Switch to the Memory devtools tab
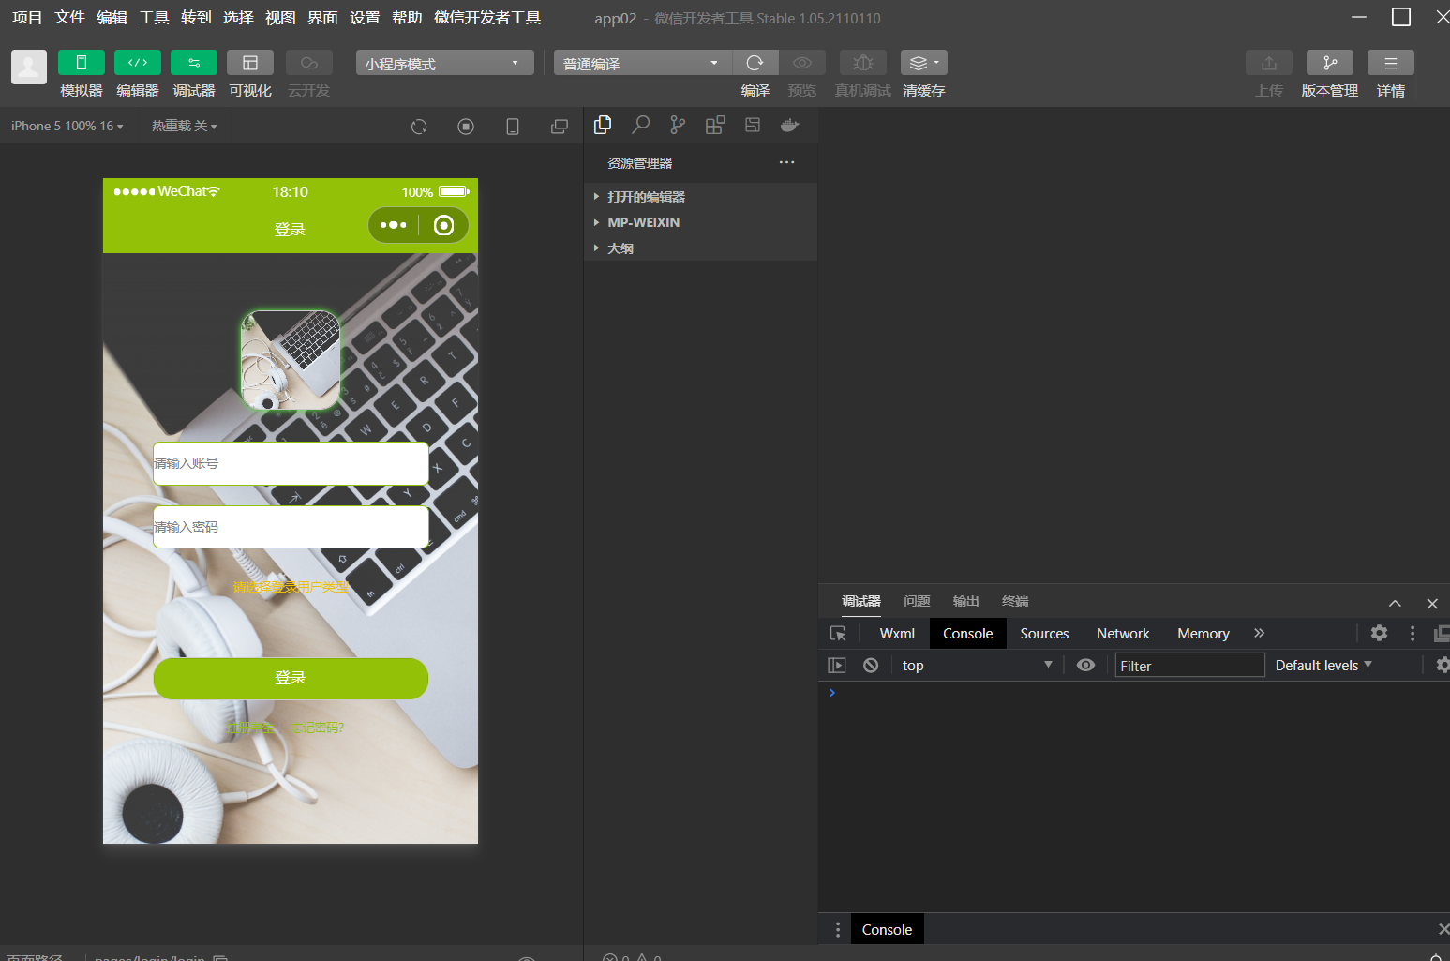Image resolution: width=1450 pixels, height=961 pixels. pyautogui.click(x=1203, y=634)
